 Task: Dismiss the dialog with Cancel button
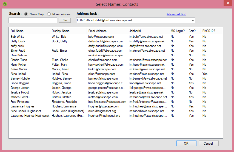209,143
